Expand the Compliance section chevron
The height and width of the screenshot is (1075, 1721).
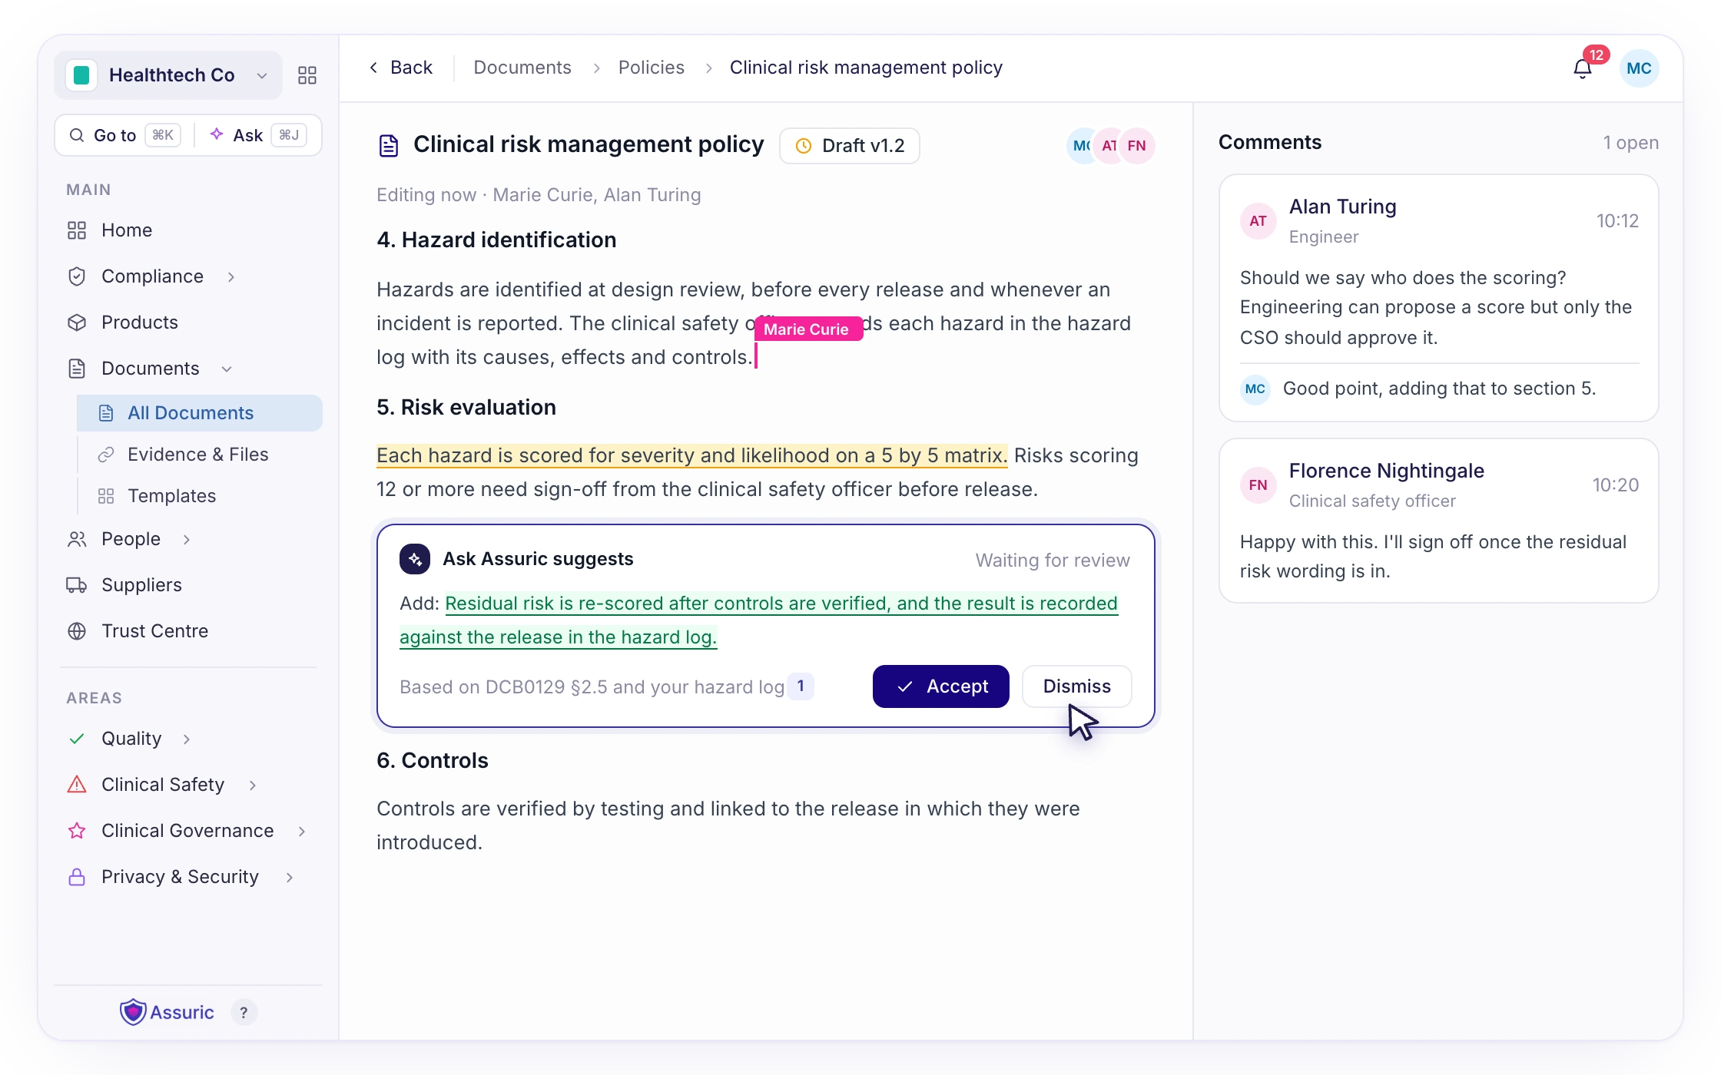tap(231, 276)
